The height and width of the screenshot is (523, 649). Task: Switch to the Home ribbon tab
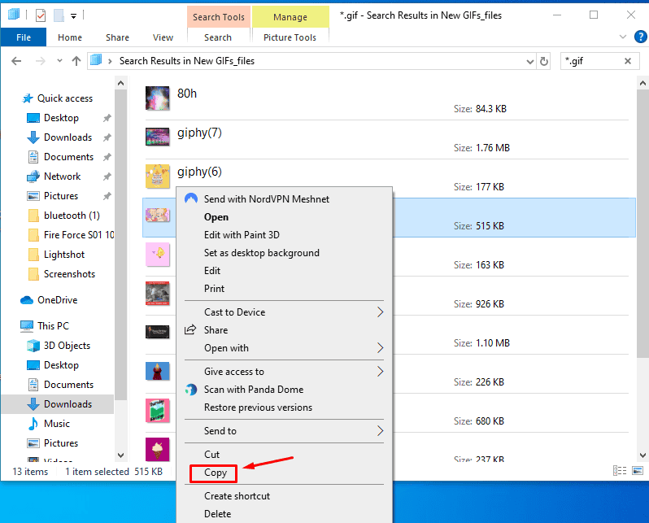(70, 37)
